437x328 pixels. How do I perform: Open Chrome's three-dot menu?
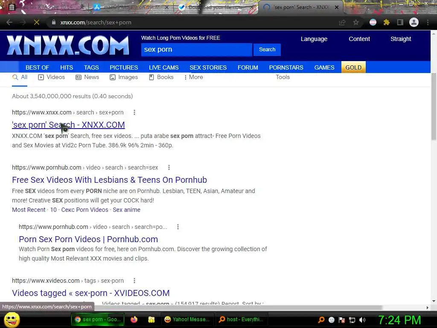[428, 23]
